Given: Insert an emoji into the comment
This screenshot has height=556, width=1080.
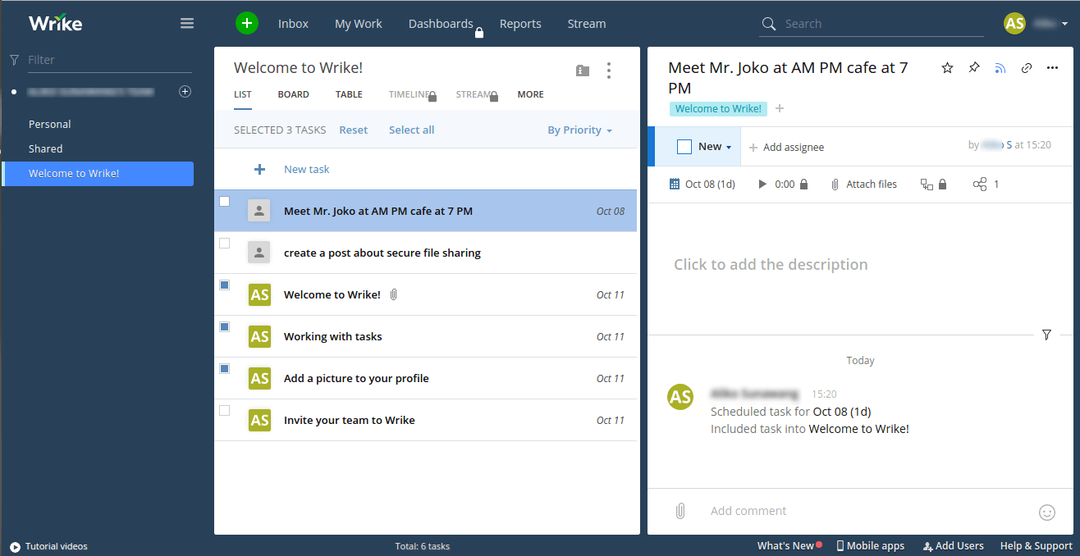Looking at the screenshot, I should [x=1046, y=512].
